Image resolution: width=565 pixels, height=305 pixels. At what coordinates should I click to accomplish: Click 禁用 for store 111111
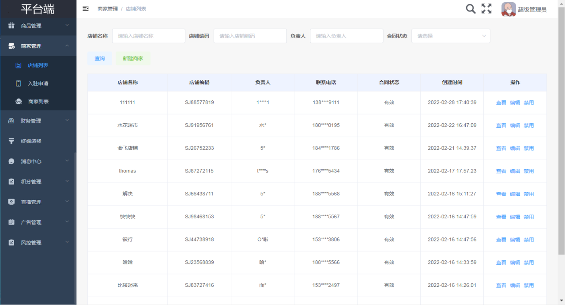pos(528,103)
